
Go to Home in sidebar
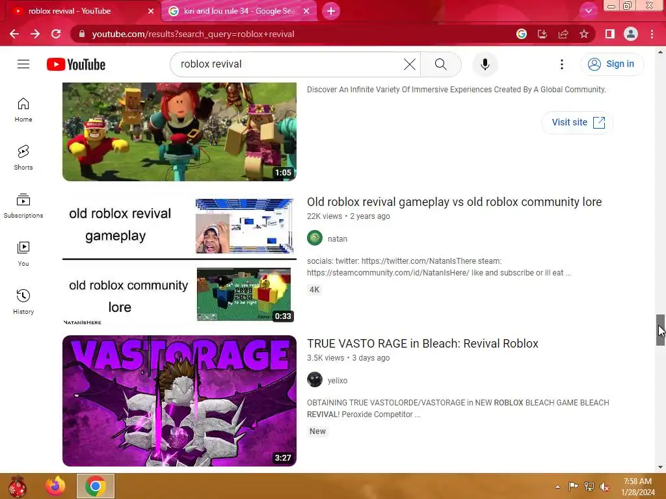(x=23, y=109)
